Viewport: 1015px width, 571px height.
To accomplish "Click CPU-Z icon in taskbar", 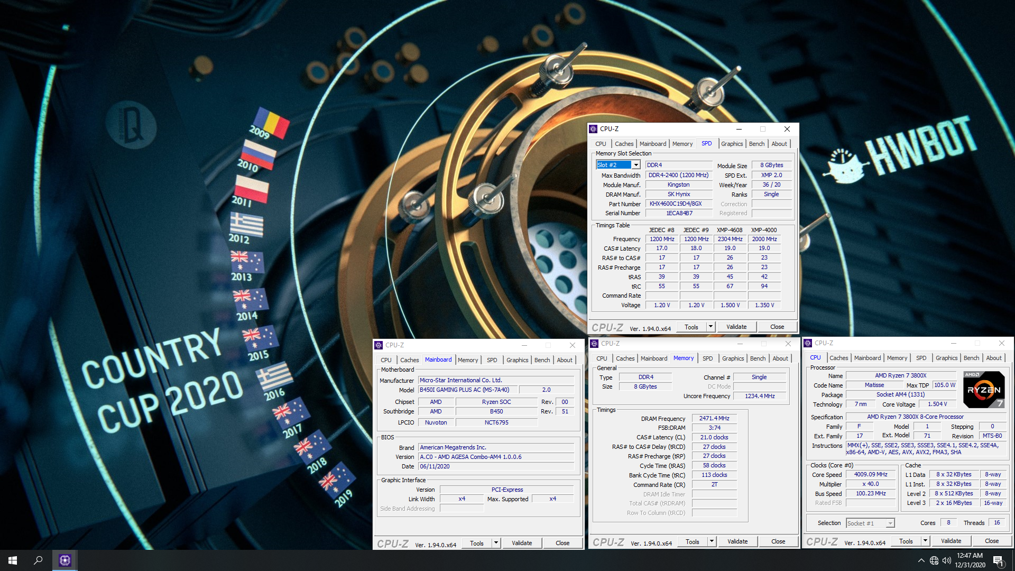I will pos(65,560).
